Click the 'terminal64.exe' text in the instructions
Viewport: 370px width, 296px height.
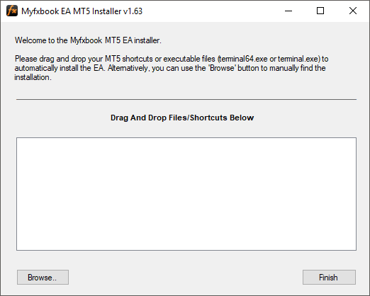243,59
